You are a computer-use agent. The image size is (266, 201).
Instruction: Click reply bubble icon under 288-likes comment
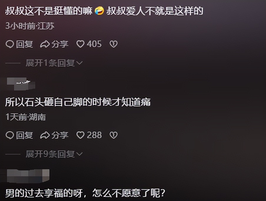[x=10, y=135]
